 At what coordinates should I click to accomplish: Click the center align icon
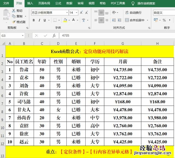click(x=101, y=20)
